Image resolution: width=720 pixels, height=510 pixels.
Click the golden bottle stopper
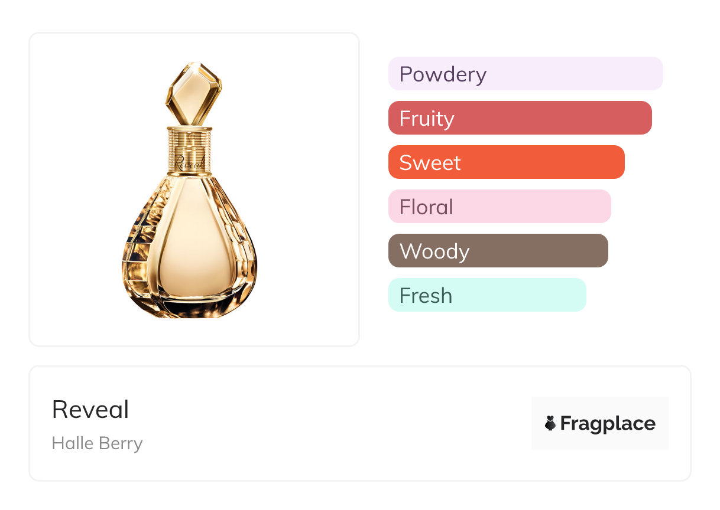(x=193, y=93)
